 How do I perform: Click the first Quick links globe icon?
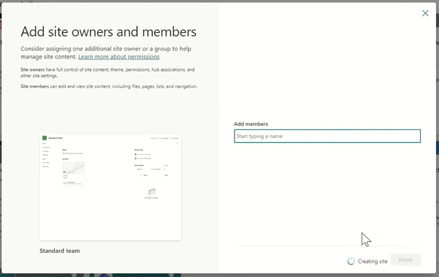pyautogui.click(x=135, y=154)
